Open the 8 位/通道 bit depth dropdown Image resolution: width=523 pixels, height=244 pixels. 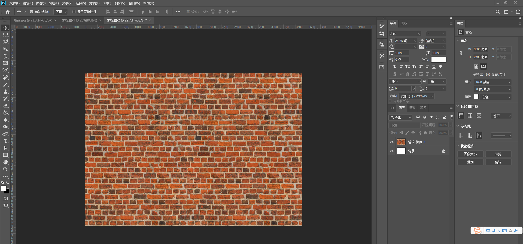coord(493,89)
